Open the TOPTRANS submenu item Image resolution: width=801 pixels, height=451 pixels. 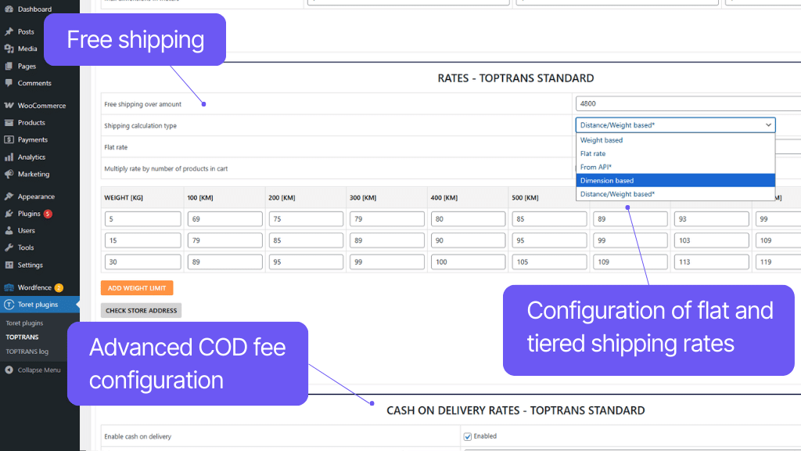coord(22,337)
